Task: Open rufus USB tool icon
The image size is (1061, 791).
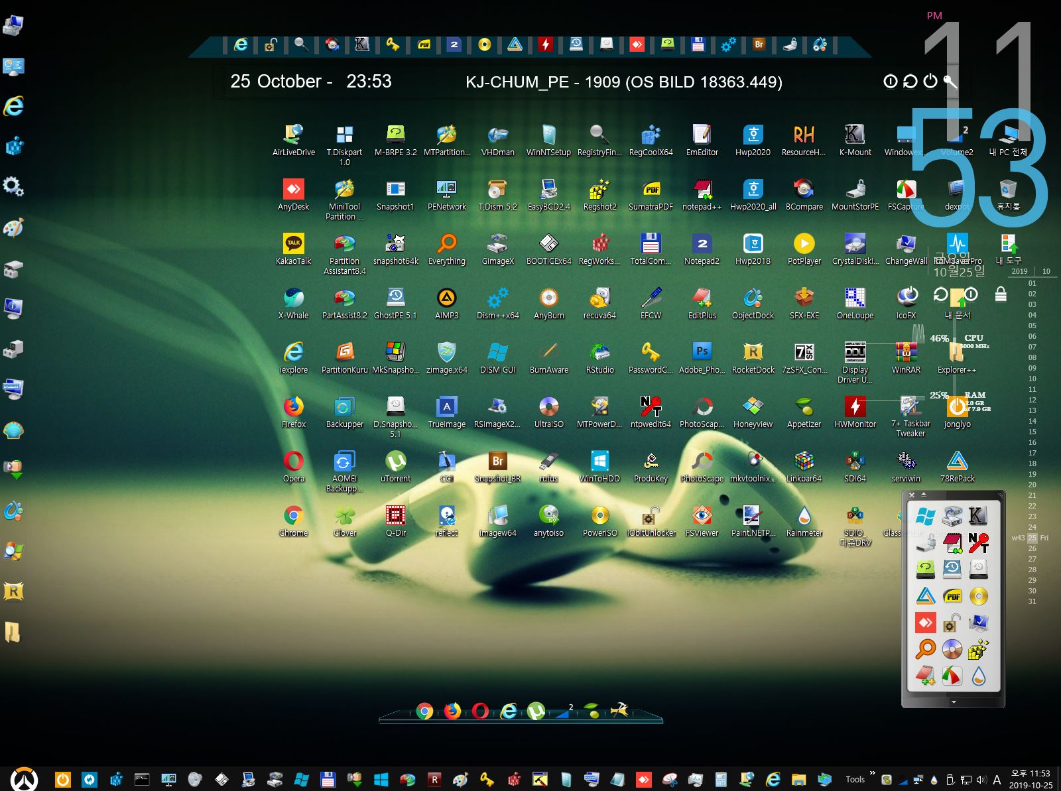Action: coord(548,466)
